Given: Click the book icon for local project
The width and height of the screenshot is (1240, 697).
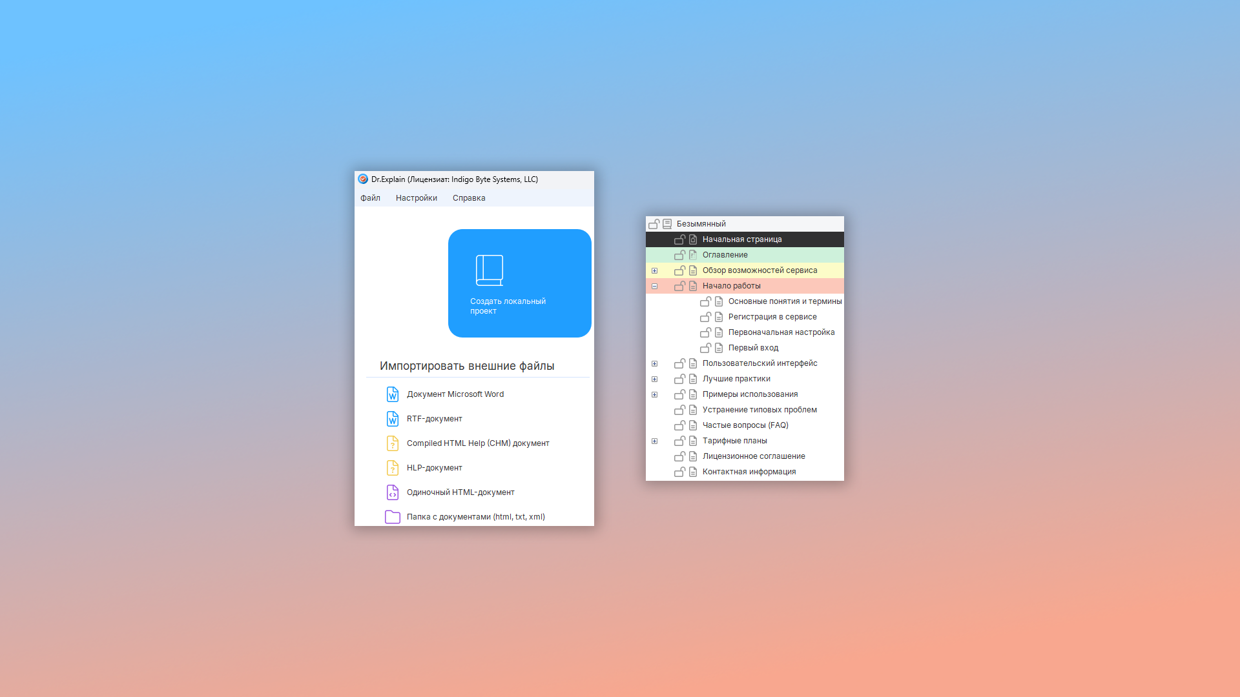Looking at the screenshot, I should pos(489,270).
